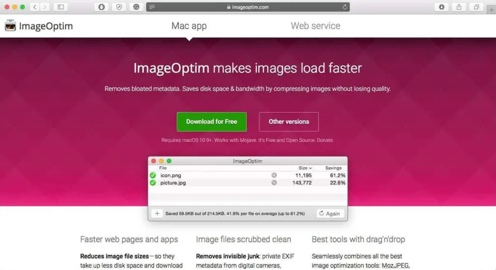This screenshot has height=270, width=496.
Task: Sort by the Size column header
Action: pyautogui.click(x=305, y=168)
